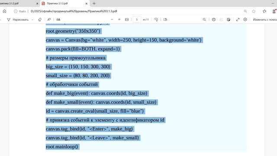This screenshot has width=277, height=156.
Task: Click the "из 11" page count label
Action: coord(146,19)
